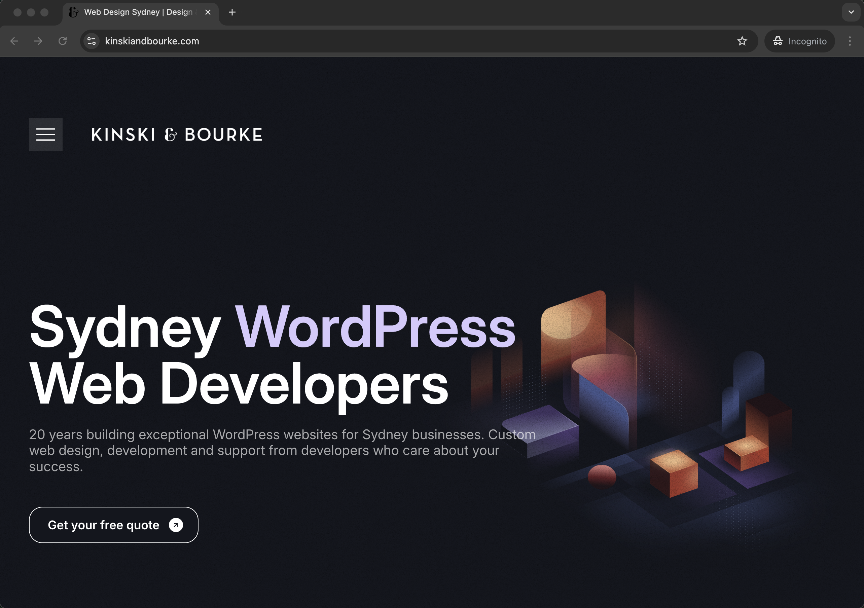Expand the tab search dropdown chevron
864x608 pixels.
[x=851, y=12]
